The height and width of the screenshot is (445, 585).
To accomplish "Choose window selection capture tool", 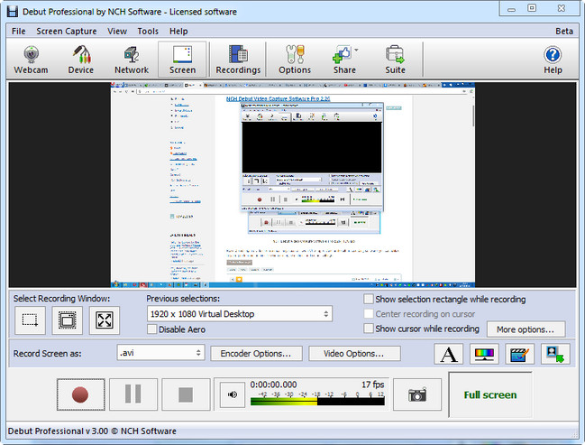I will point(68,320).
